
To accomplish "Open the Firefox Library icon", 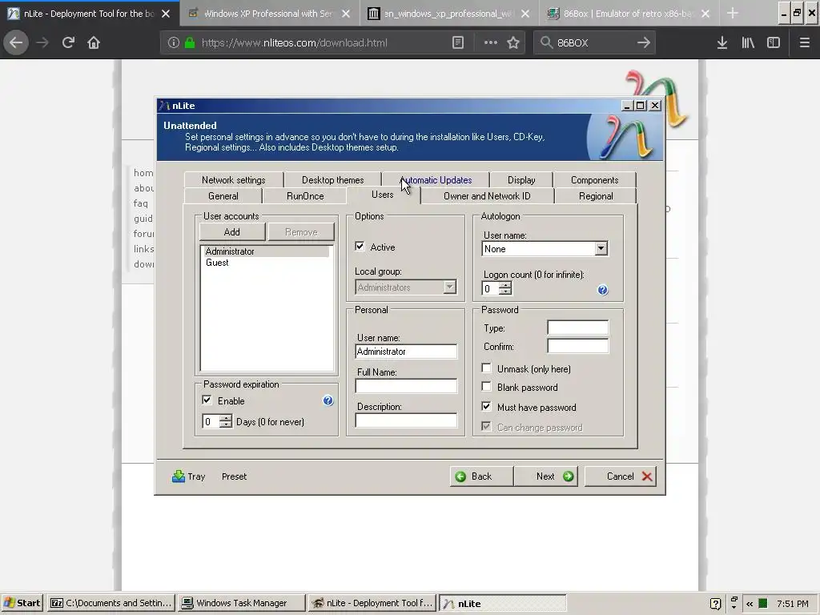I will 748,43.
